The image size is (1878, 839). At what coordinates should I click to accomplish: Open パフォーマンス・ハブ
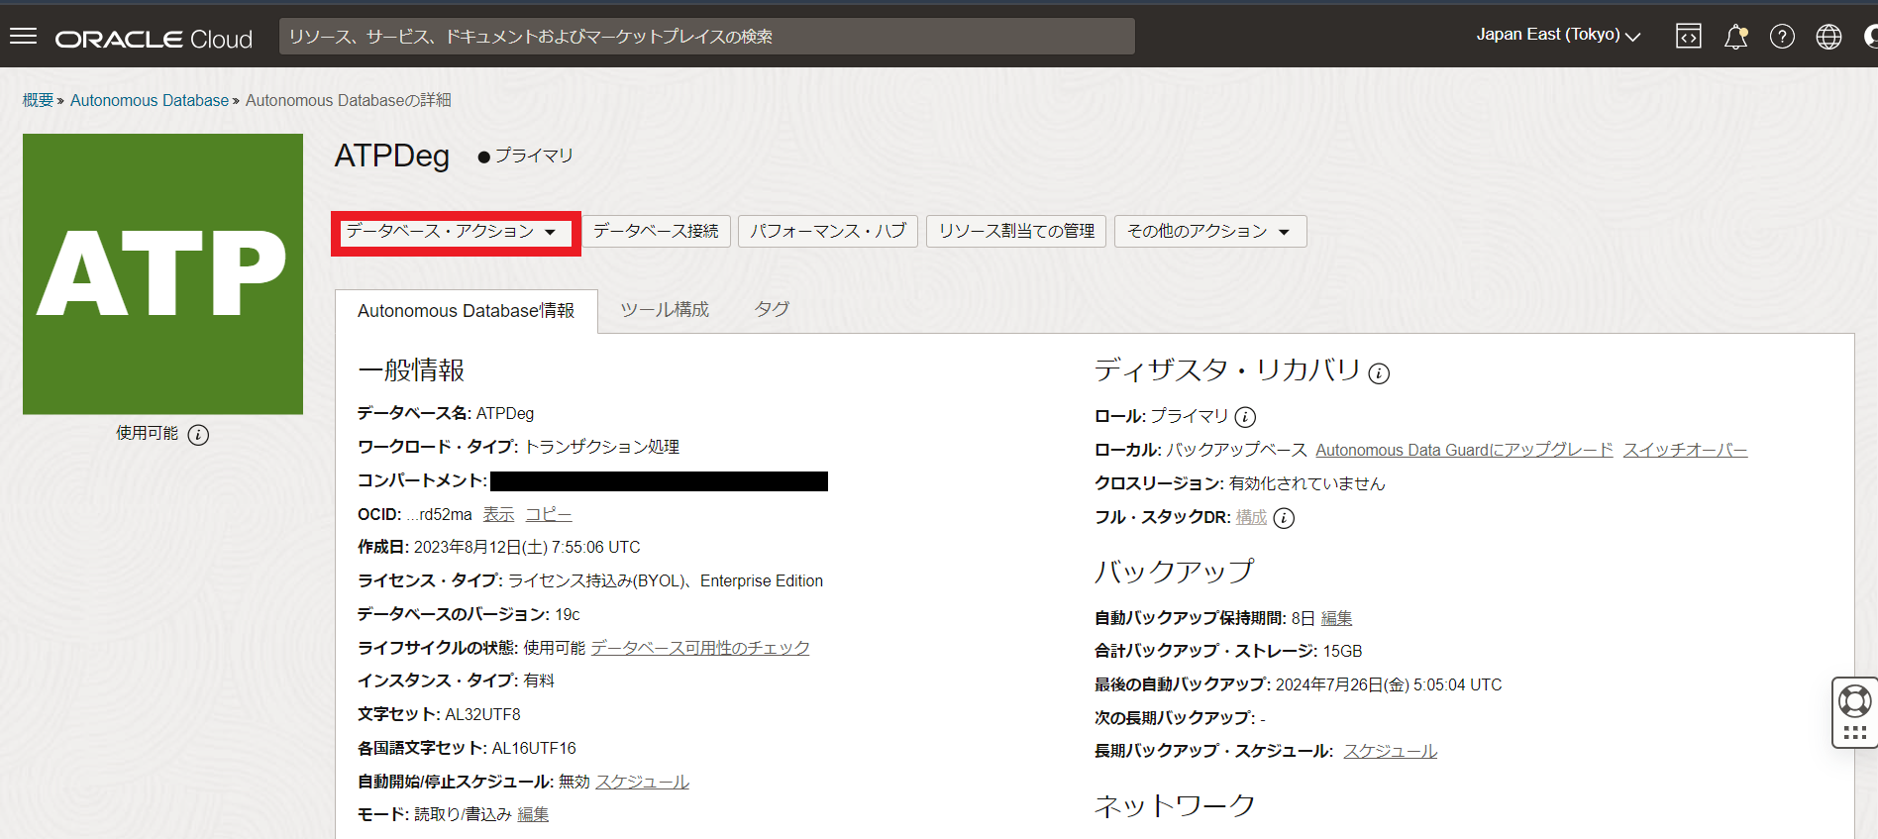pyautogui.click(x=828, y=231)
